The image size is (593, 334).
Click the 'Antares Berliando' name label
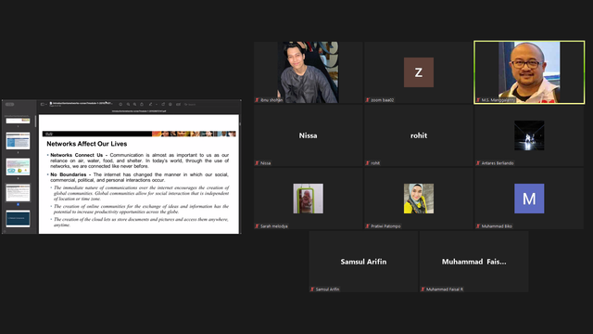pyautogui.click(x=498, y=163)
